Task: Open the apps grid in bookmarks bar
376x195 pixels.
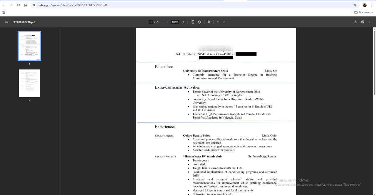Action: tap(4, 12)
